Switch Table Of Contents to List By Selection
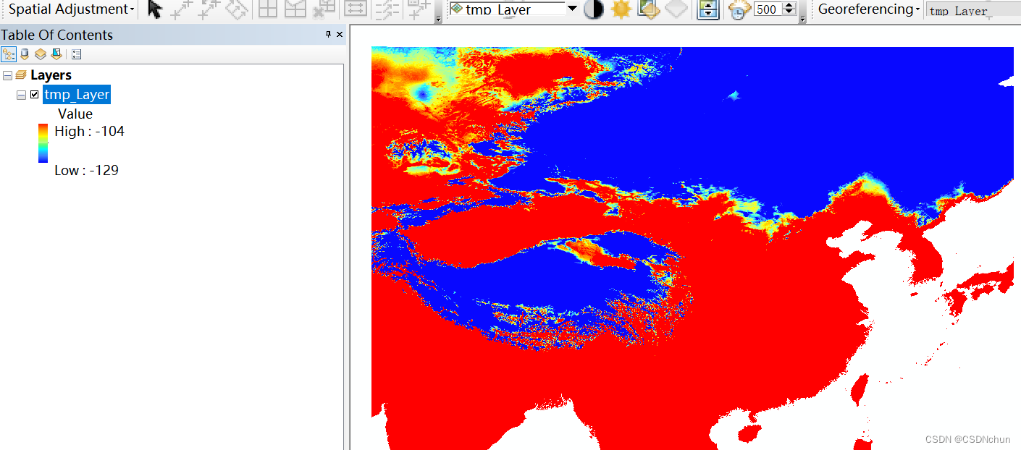Image resolution: width=1021 pixels, height=450 pixels. [x=56, y=54]
